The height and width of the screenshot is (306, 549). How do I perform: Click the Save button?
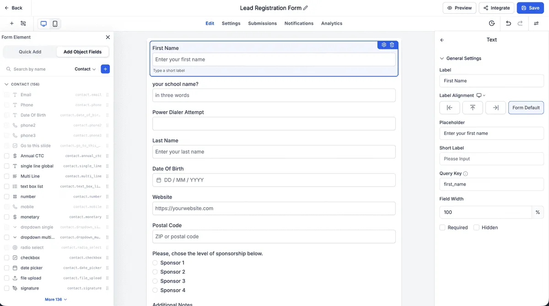(x=530, y=8)
